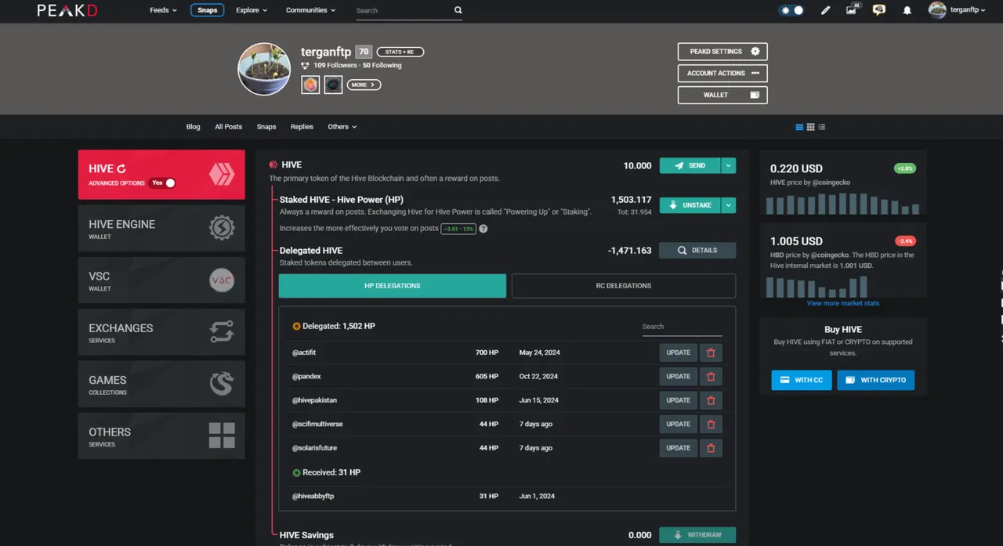Open PeakD Settings button
The width and height of the screenshot is (1003, 546).
(722, 52)
